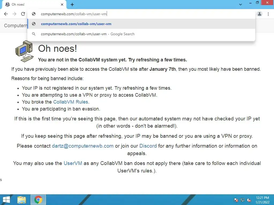
Task: Click the Computernewb site header text
Action: [x=16, y=26]
